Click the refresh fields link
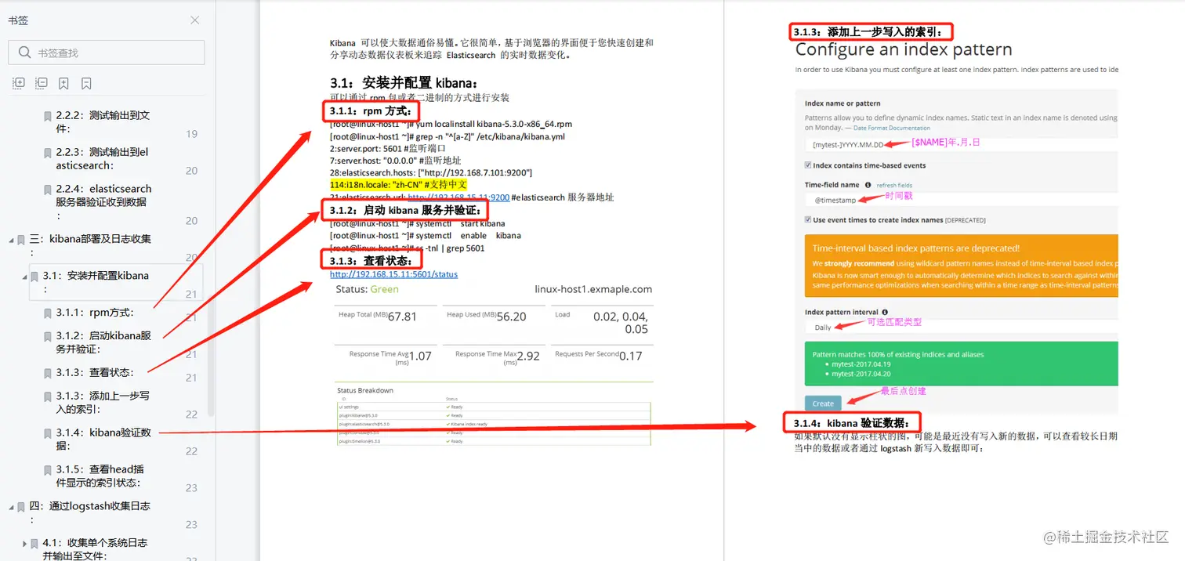 click(x=893, y=185)
